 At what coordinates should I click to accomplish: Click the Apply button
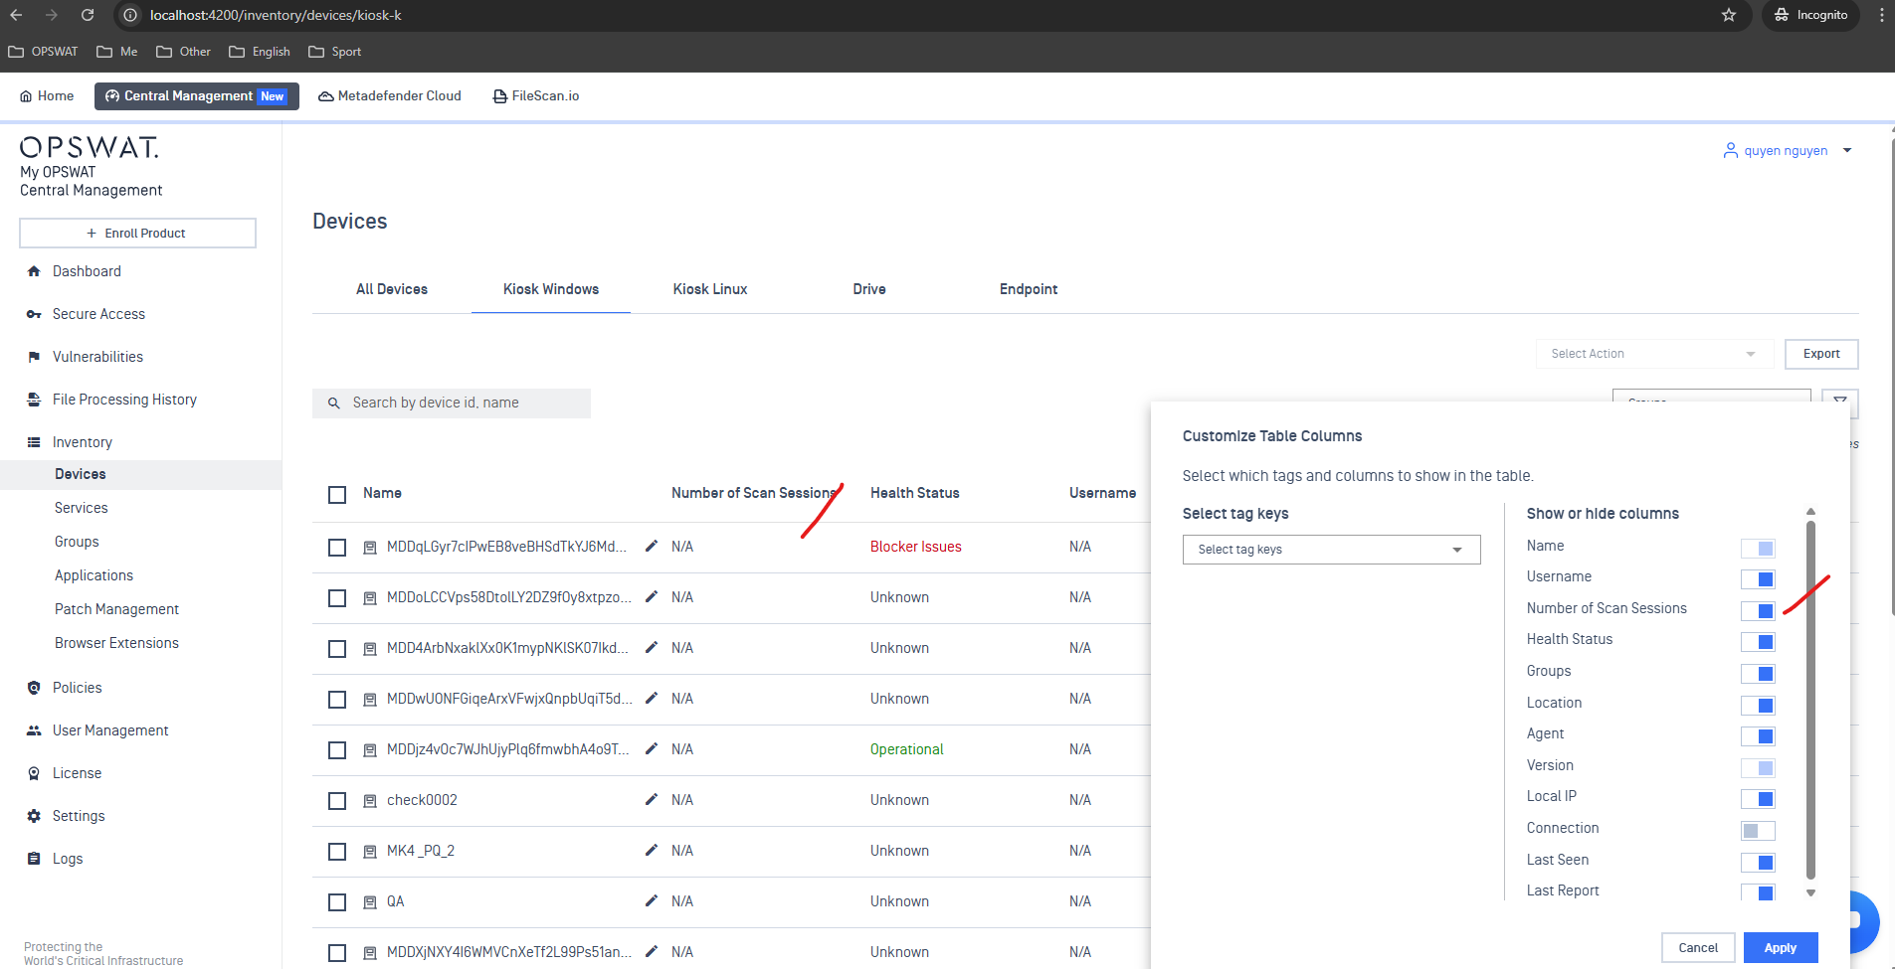[1781, 948]
